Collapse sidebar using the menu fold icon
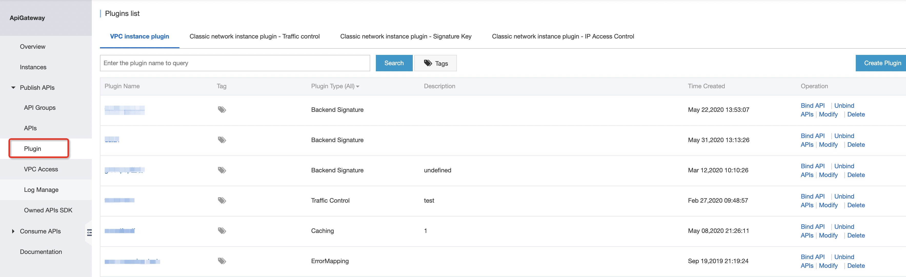The image size is (906, 277). pos(89,232)
